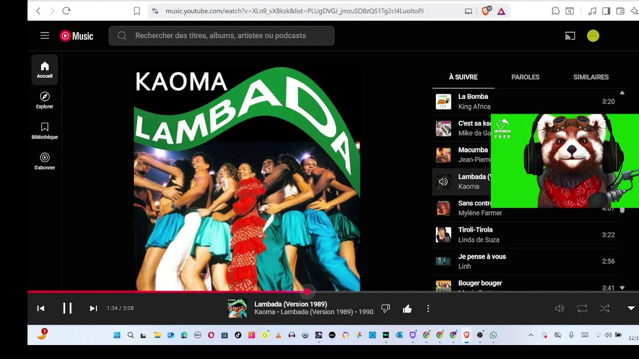Click the search magnifier icon

(122, 36)
